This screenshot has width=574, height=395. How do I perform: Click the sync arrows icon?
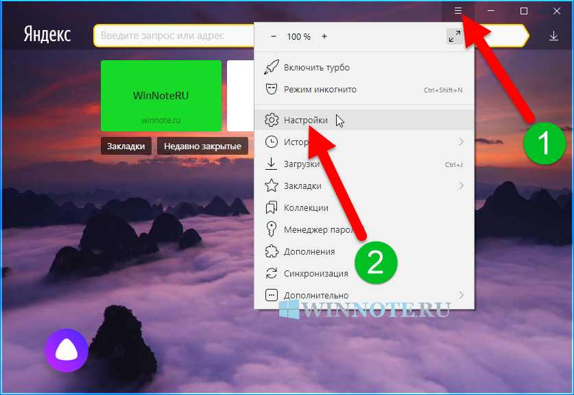tap(272, 273)
